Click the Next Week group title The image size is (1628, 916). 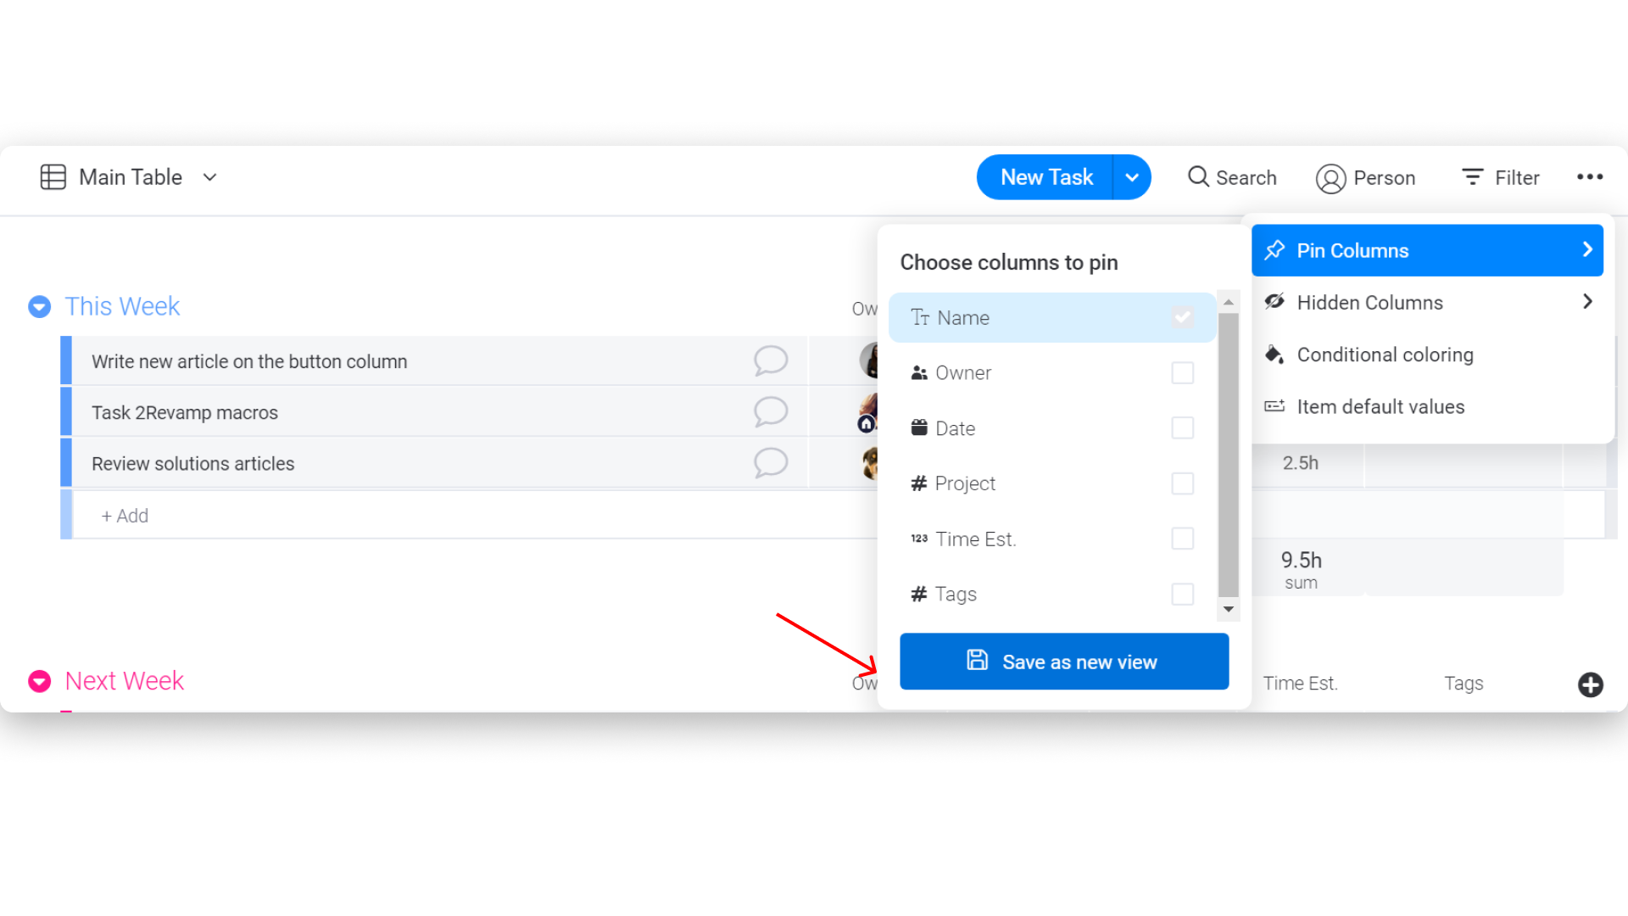(x=124, y=681)
